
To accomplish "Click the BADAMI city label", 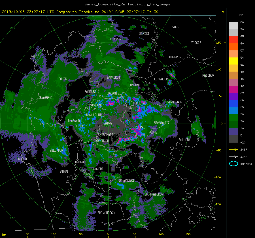I will pyautogui.click(x=112, y=93).
